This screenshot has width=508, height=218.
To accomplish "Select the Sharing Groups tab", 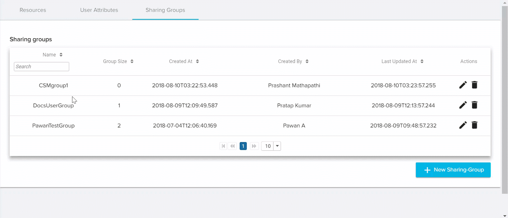I will [165, 10].
